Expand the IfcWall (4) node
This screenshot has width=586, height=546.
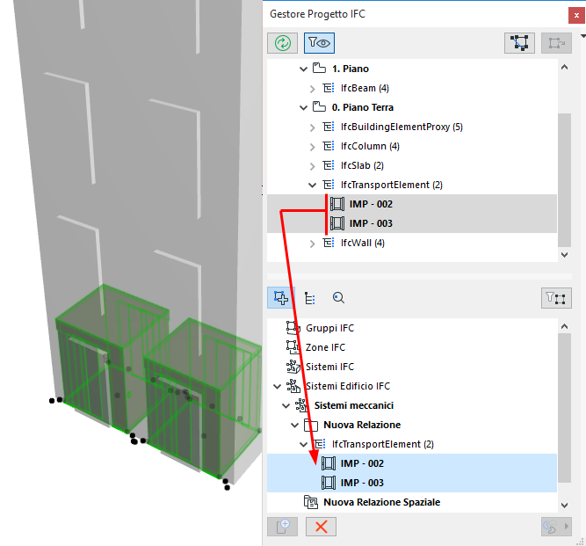313,244
